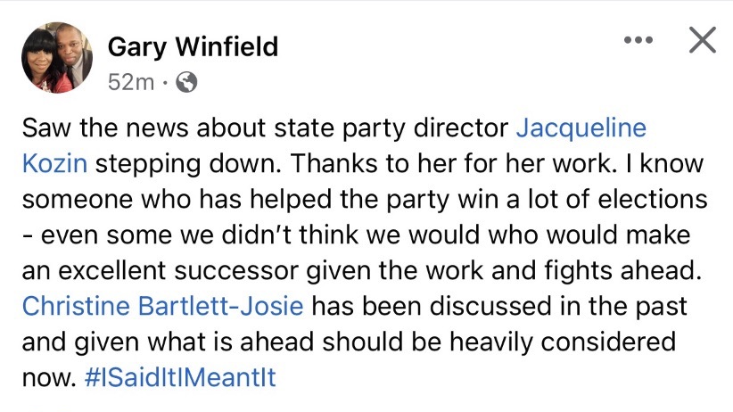Click the word Gary in the author name
This screenshot has width=733, height=412.
pos(137,46)
